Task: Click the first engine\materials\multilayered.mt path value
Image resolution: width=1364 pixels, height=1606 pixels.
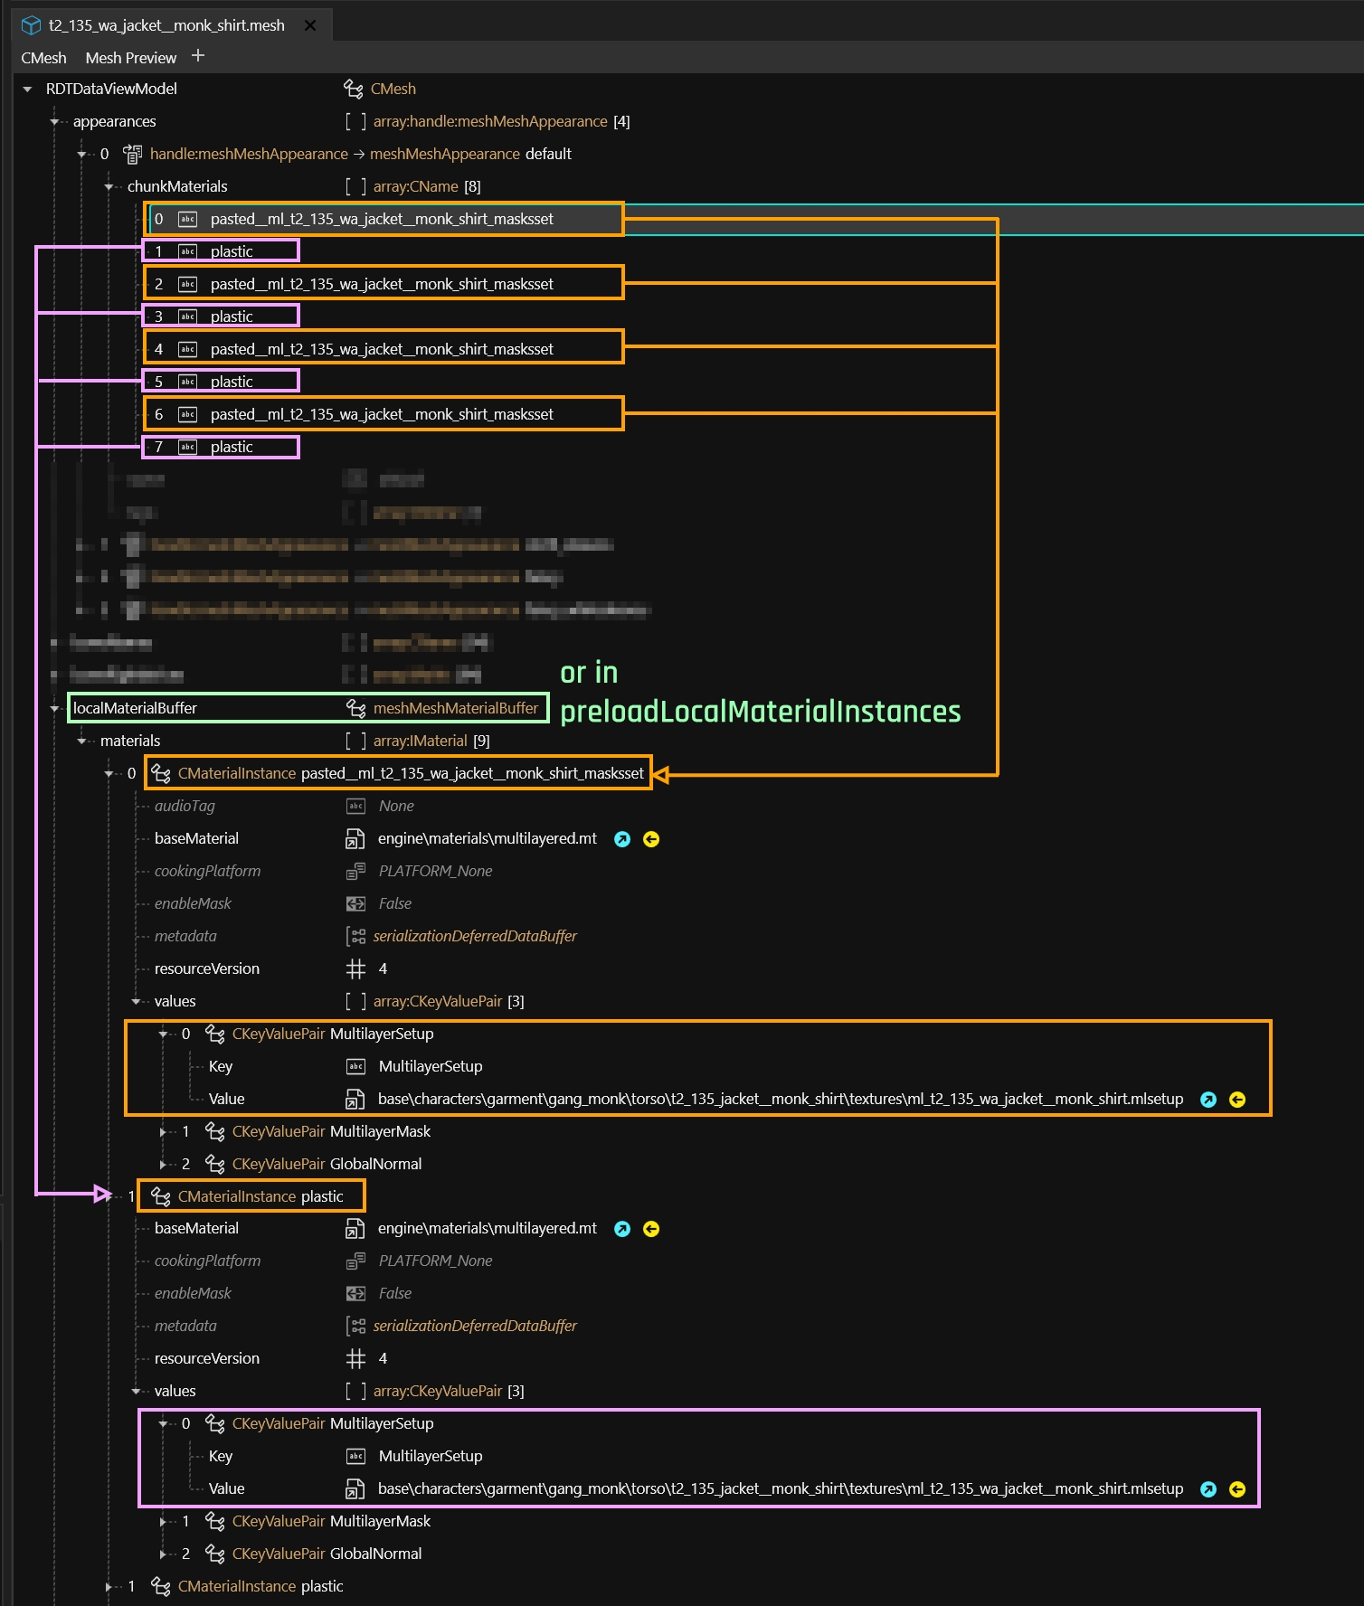Action: pos(487,839)
